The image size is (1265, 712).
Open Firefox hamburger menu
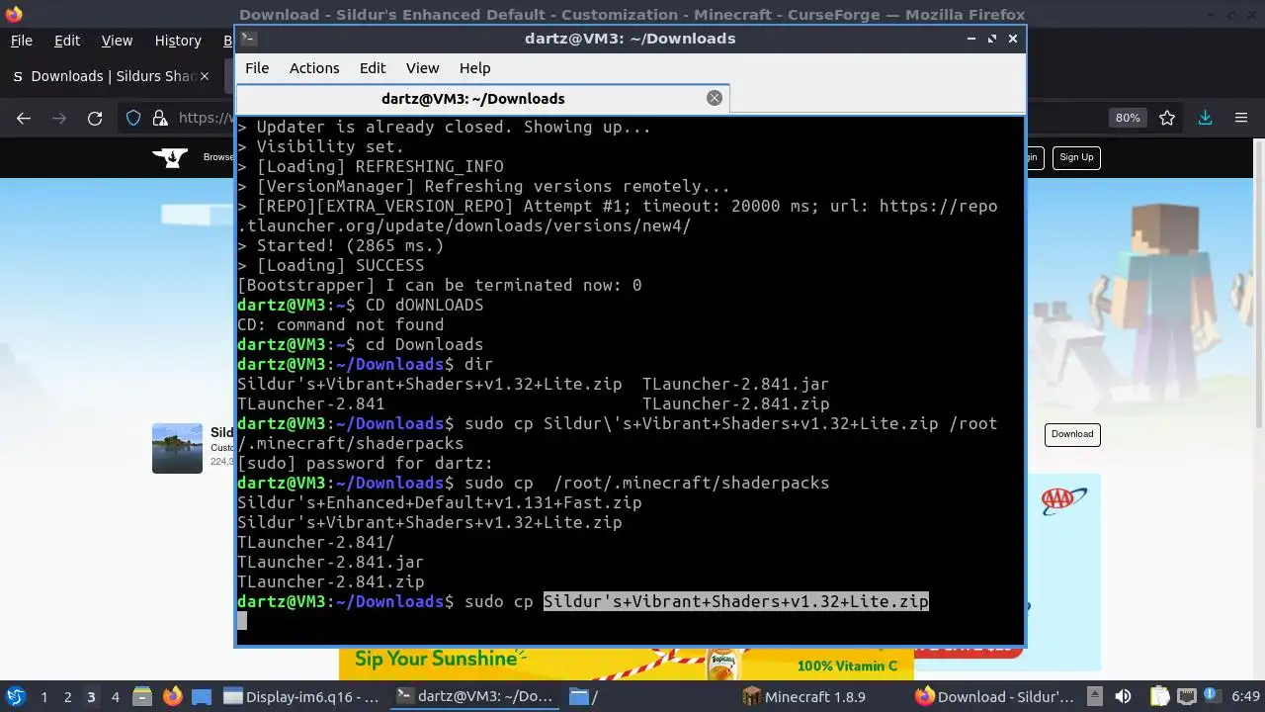point(1241,118)
